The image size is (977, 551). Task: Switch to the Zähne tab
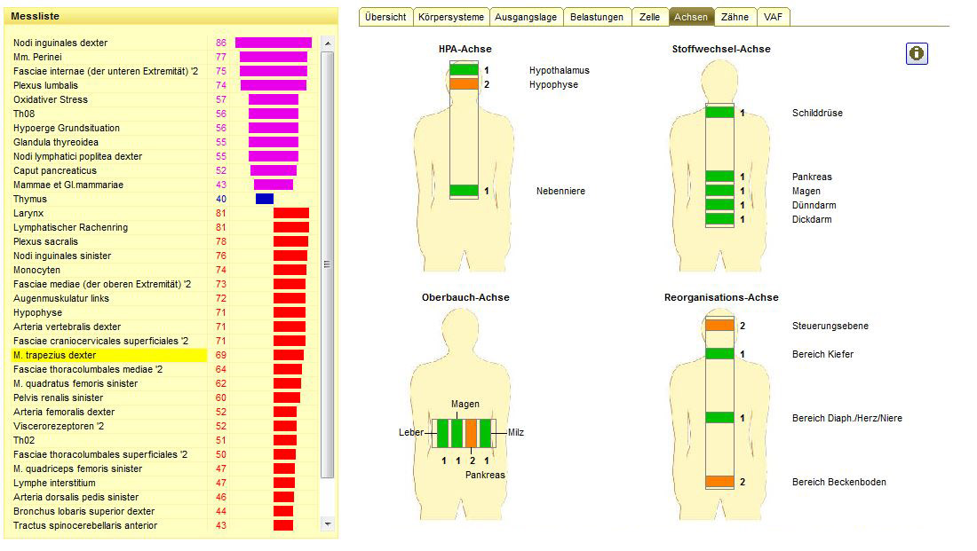(x=735, y=17)
